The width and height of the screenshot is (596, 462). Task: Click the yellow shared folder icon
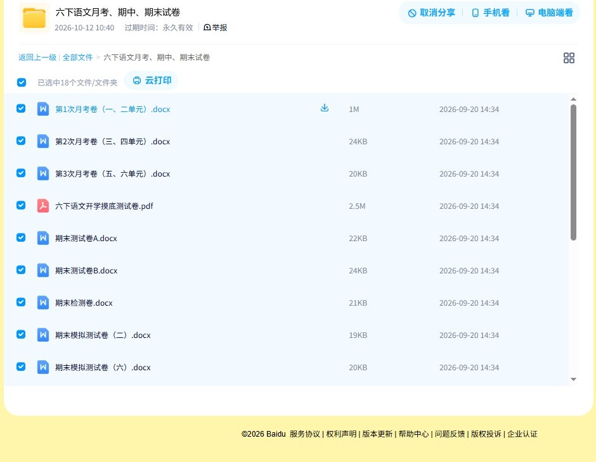34,18
